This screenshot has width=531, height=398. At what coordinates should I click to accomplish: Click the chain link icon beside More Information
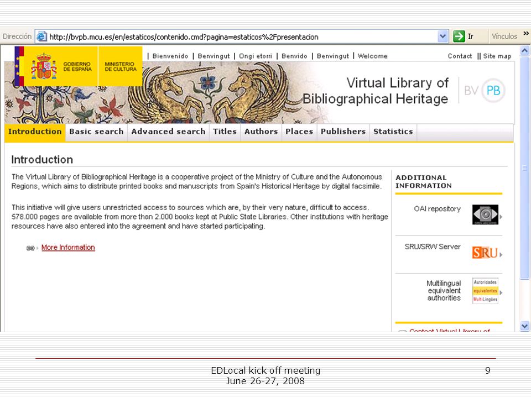[x=30, y=248]
